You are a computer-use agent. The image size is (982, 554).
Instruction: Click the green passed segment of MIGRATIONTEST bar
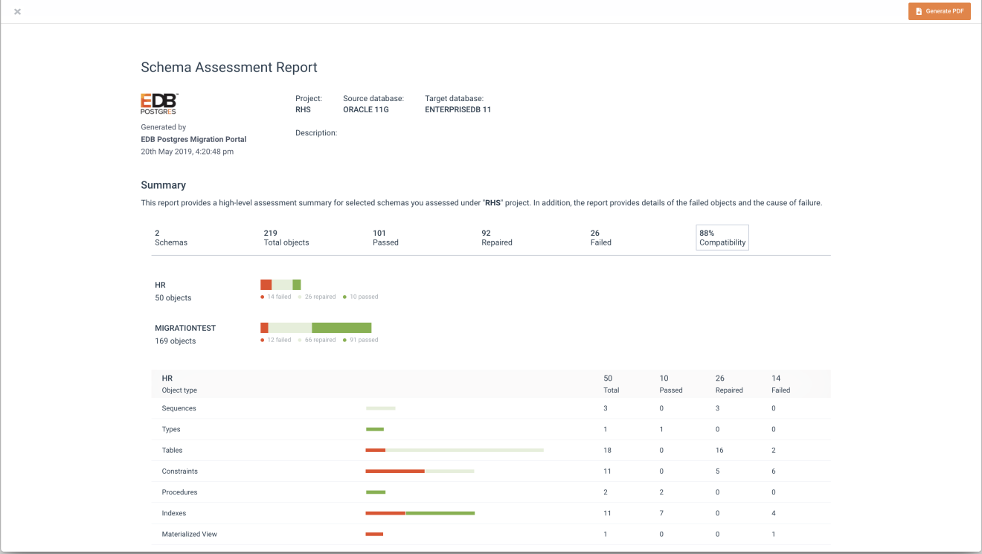341,328
